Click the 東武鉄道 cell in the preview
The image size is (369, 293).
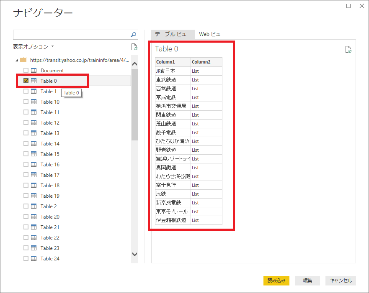point(173,80)
